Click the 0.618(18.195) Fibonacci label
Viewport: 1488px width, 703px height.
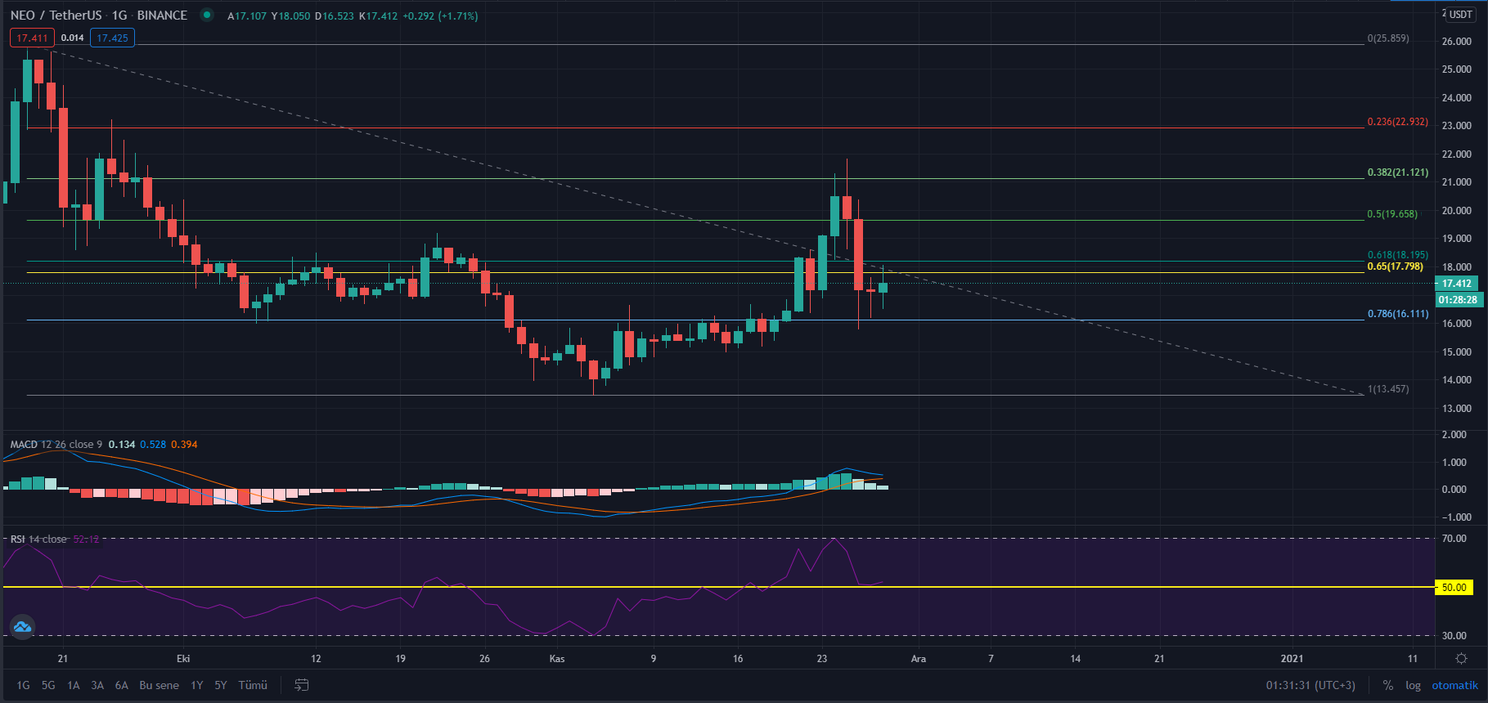(x=1397, y=255)
